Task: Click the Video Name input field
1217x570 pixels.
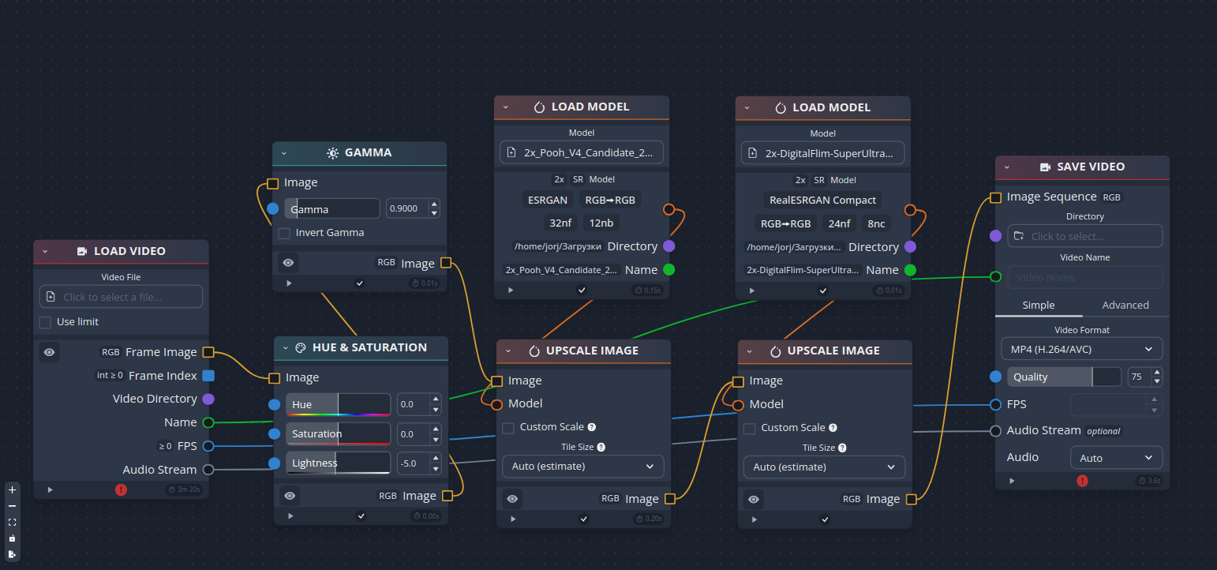Action: tap(1085, 277)
